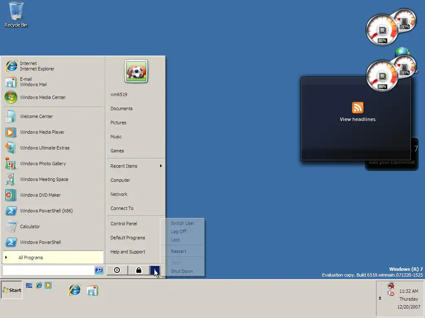Select Log Off from power menu
Image resolution: width=425 pixels, height=318 pixels.
[183, 231]
